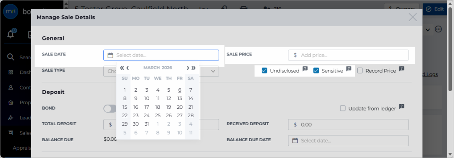454x158 pixels.
Task: Go to previous year with double-left arrow
Action: (x=122, y=68)
